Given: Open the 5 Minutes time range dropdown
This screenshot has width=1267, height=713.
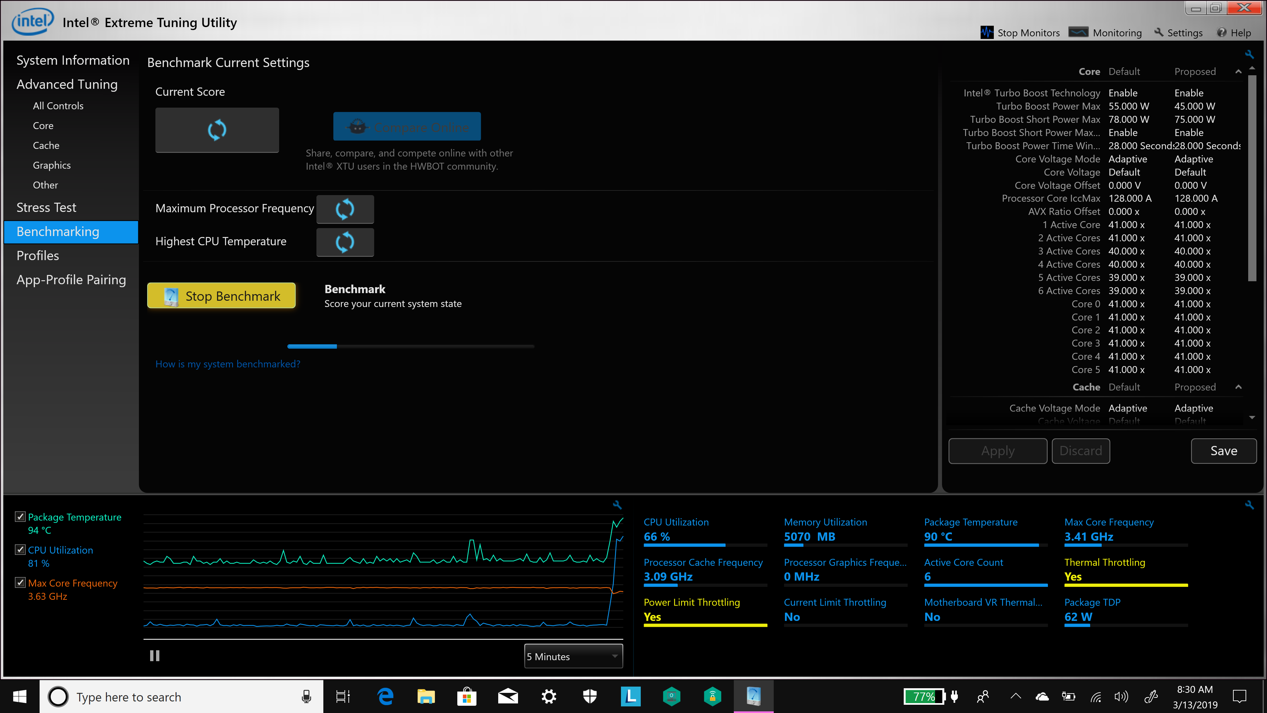Looking at the screenshot, I should (573, 657).
